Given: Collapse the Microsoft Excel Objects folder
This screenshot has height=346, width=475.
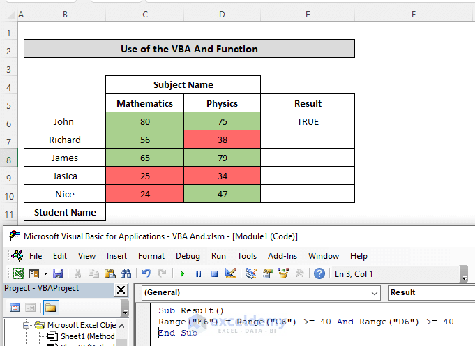Looking at the screenshot, I should [27, 325].
